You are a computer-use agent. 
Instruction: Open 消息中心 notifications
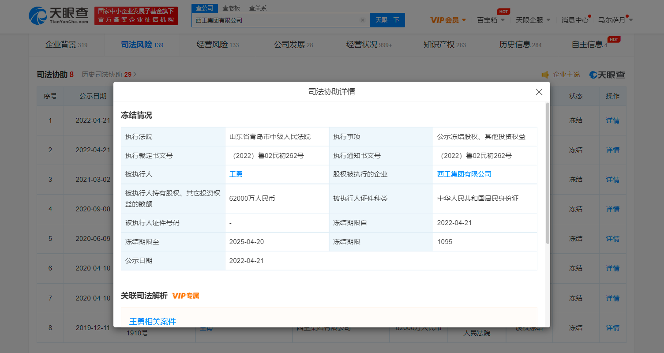point(574,20)
